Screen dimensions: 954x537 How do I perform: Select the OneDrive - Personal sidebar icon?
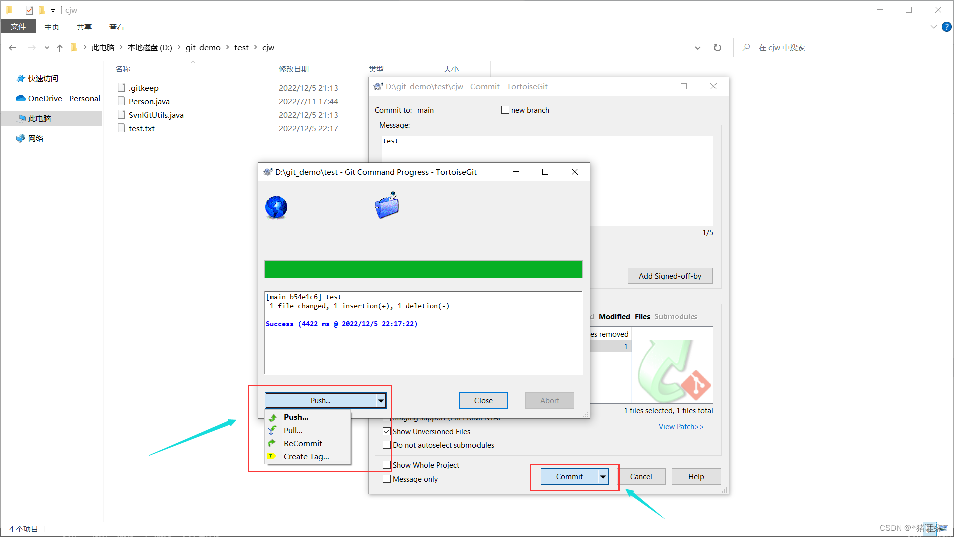[20, 98]
